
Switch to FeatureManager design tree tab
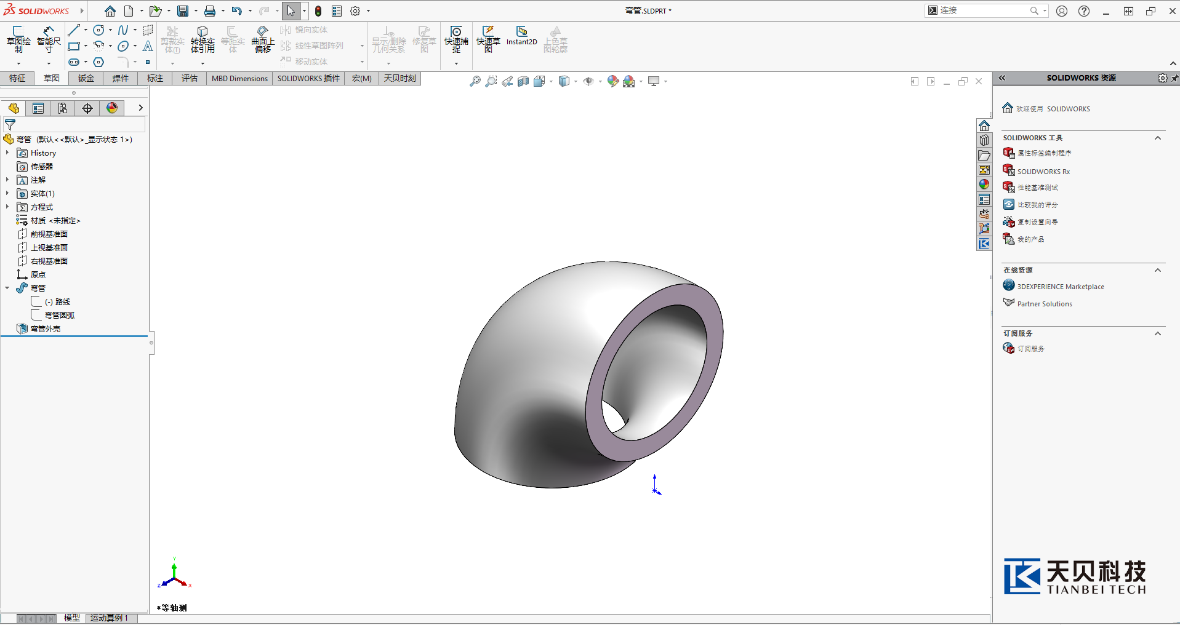(14, 108)
